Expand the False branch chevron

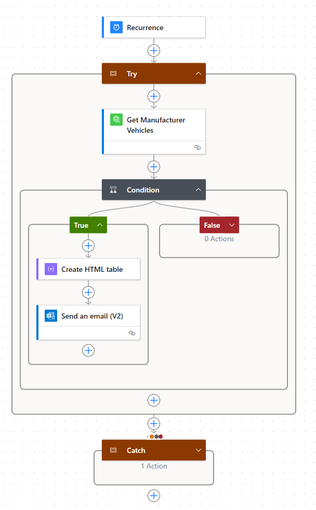tap(232, 225)
